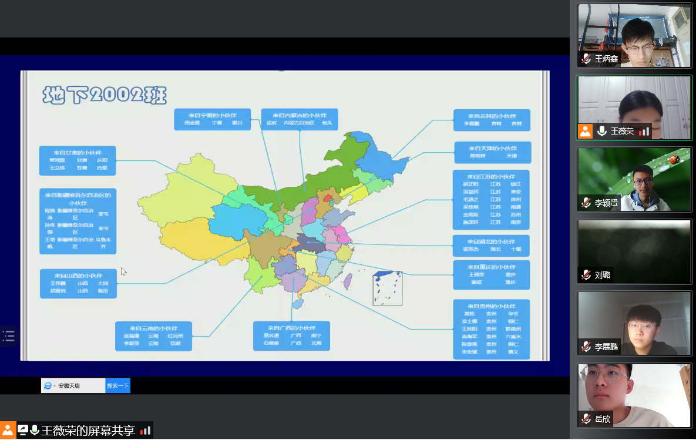The image size is (696, 440).
Task: Click the Internet Explorer icon in search bar
Action: (x=47, y=386)
